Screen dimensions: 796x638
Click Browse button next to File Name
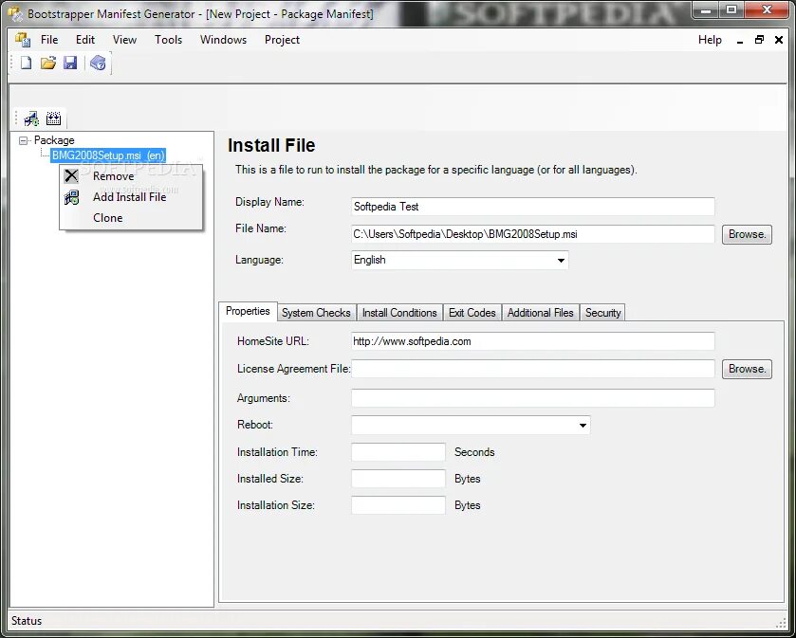pyautogui.click(x=747, y=234)
